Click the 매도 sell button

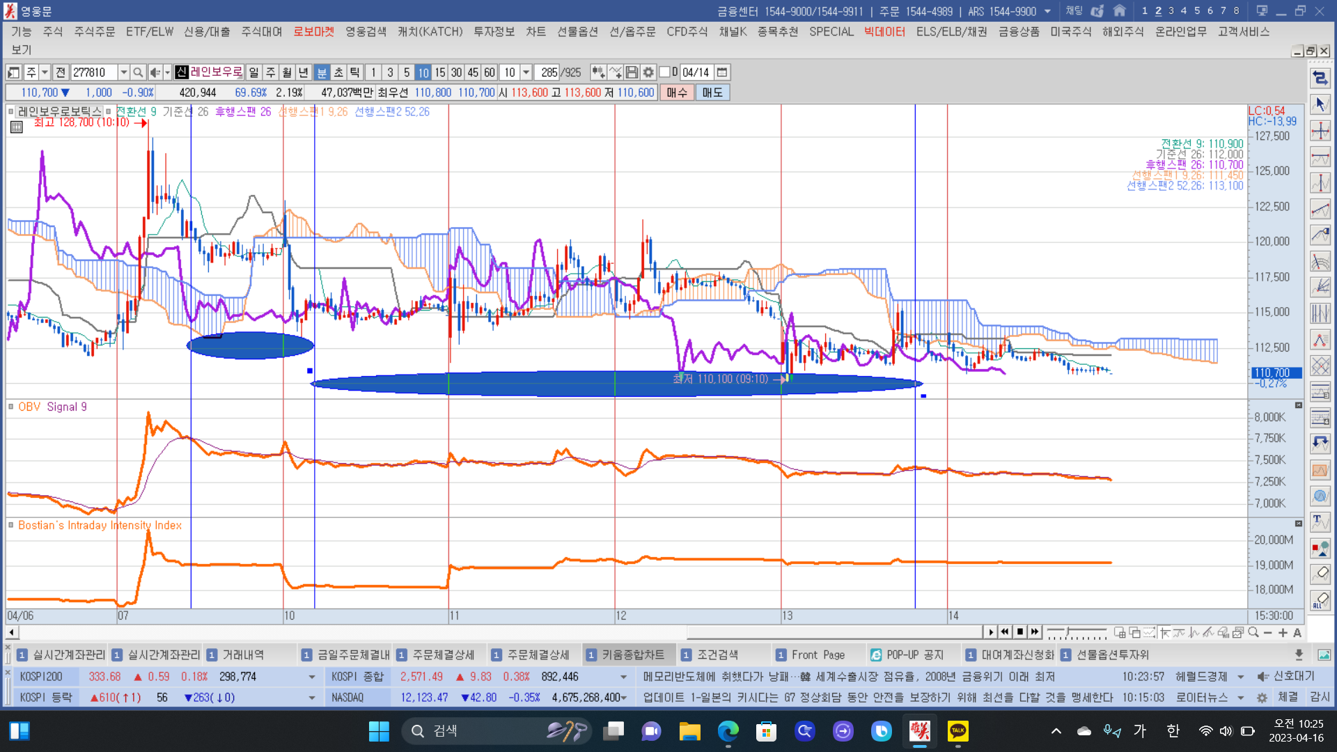712,93
